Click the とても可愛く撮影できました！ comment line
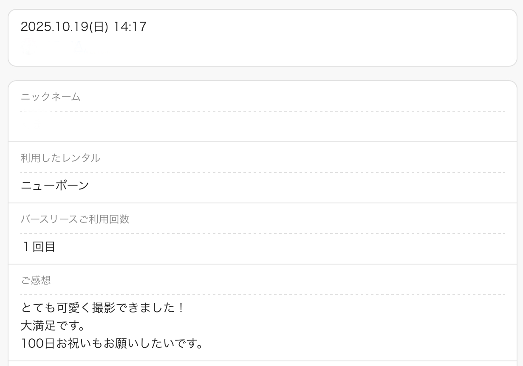The width and height of the screenshot is (523, 366). coord(102,307)
